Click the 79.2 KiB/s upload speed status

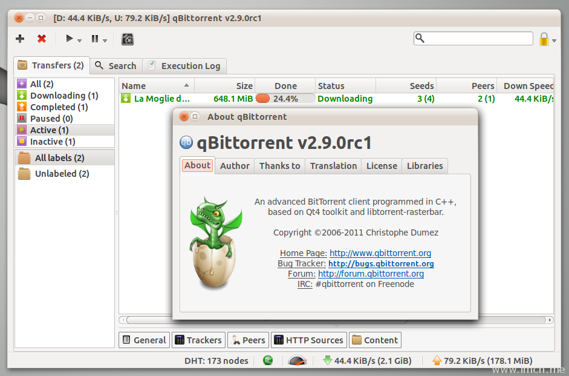(x=483, y=361)
